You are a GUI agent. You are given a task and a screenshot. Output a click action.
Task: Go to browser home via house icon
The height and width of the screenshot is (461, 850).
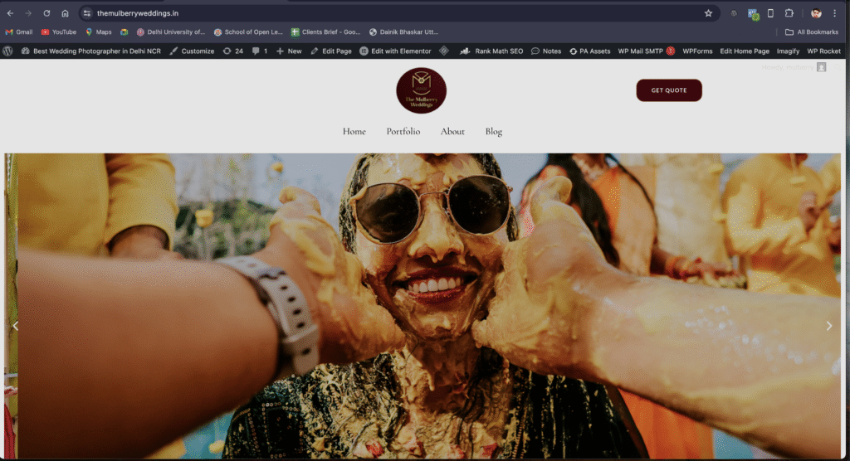click(x=65, y=13)
